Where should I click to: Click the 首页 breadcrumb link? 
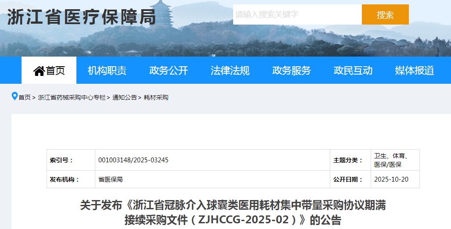pos(25,97)
